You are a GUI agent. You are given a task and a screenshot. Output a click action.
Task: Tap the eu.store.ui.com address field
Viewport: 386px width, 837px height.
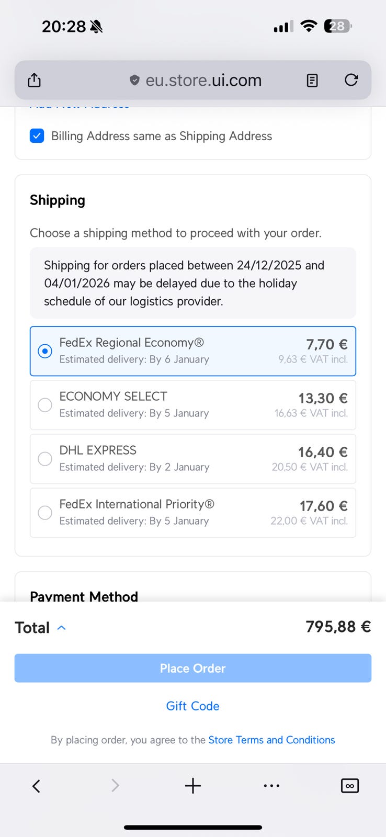(x=203, y=80)
